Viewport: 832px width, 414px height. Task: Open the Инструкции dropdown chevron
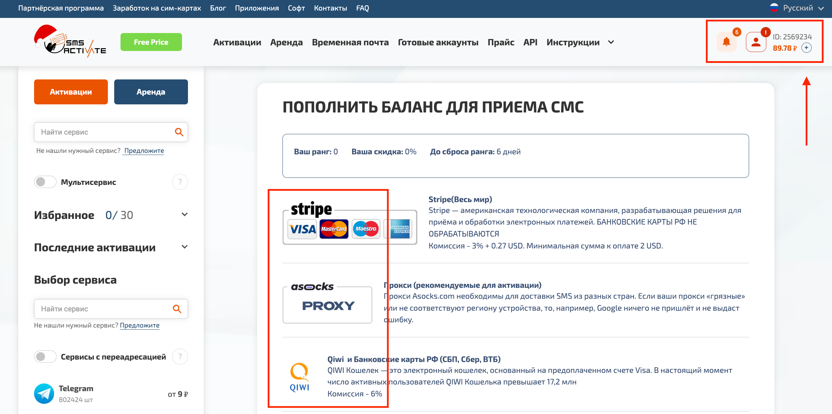(x=611, y=42)
